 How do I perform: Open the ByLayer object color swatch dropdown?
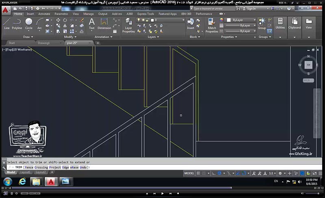pos(240,20)
